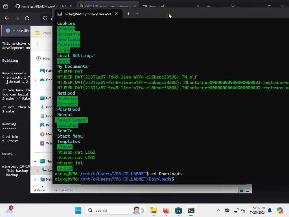Expand the Network node in sidebar
Image resolution: width=289 pixels, height=217 pixels.
(x=35, y=179)
